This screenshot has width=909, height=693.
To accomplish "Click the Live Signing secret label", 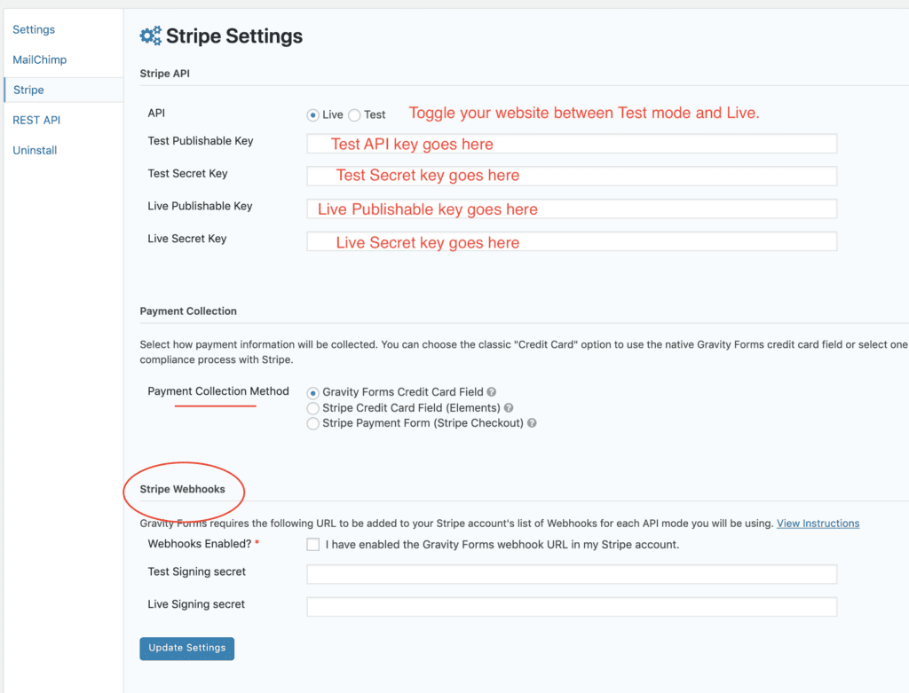I will tap(196, 603).
